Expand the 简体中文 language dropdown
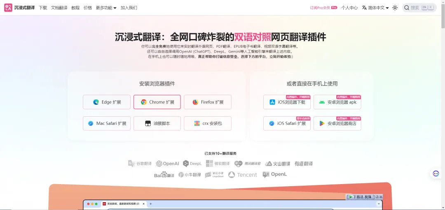 (x=375, y=8)
